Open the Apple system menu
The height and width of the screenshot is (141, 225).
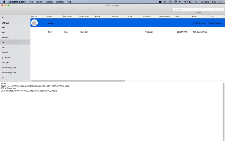(4, 2)
